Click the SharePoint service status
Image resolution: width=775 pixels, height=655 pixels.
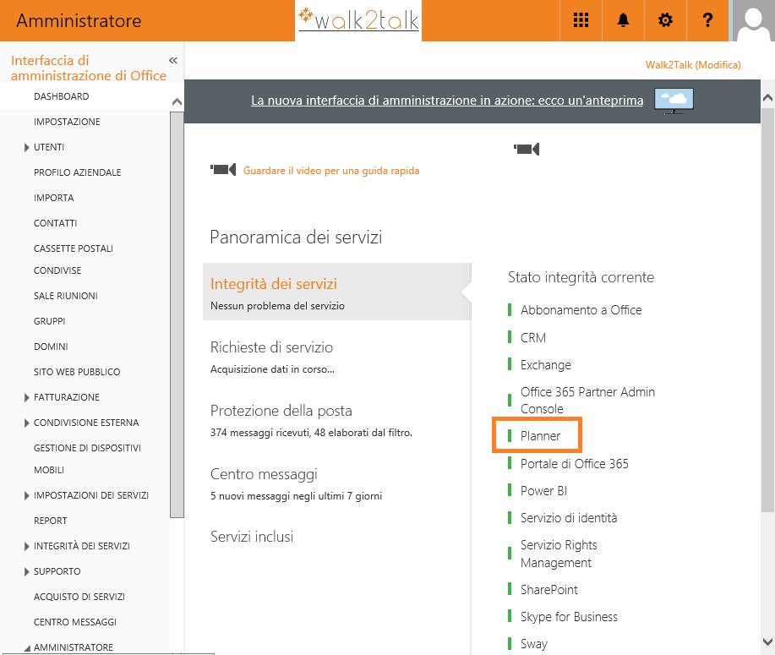tap(549, 590)
